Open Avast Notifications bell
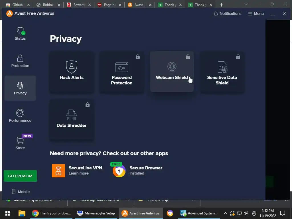The width and height of the screenshot is (292, 219). 227,14
